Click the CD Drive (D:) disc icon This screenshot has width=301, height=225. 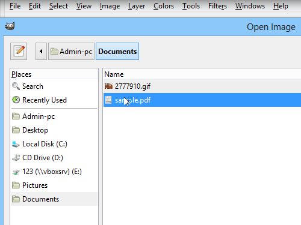pyautogui.click(x=16, y=158)
